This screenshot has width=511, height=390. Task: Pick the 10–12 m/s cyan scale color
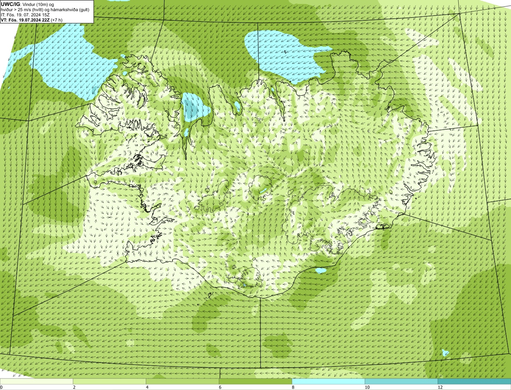tap(401, 381)
